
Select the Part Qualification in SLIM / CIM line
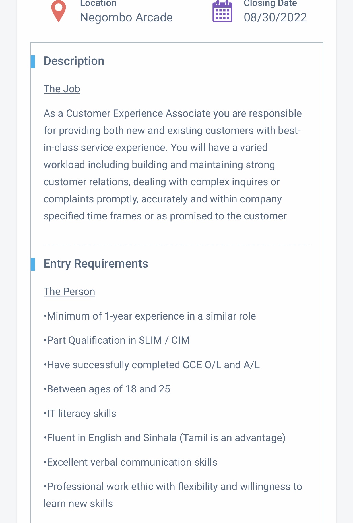pyautogui.click(x=117, y=340)
